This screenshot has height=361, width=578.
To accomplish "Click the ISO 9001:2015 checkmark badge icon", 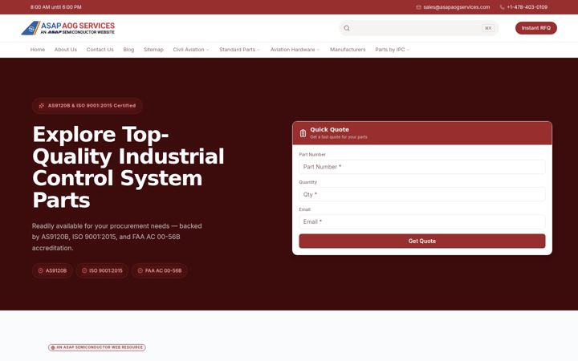I will pyautogui.click(x=84, y=270).
